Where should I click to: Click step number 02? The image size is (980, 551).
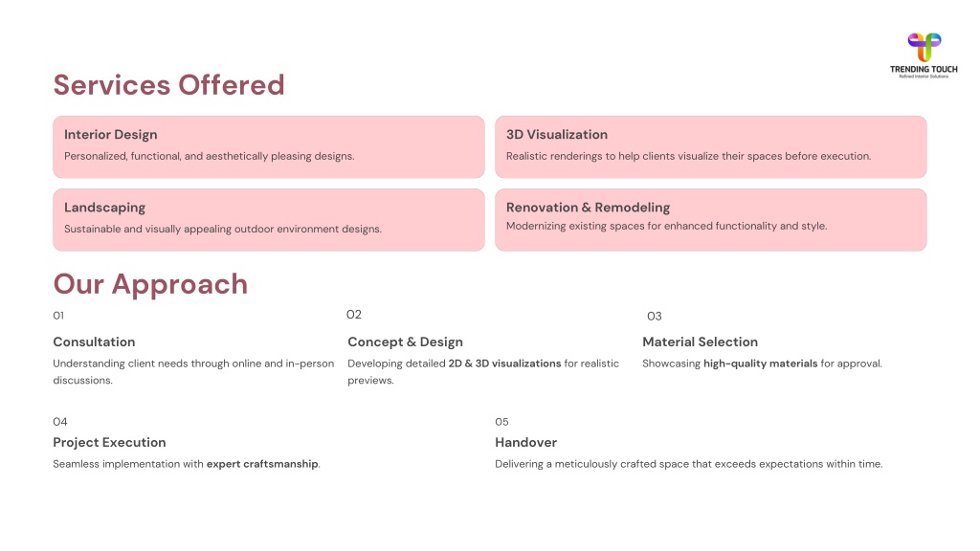coord(354,315)
